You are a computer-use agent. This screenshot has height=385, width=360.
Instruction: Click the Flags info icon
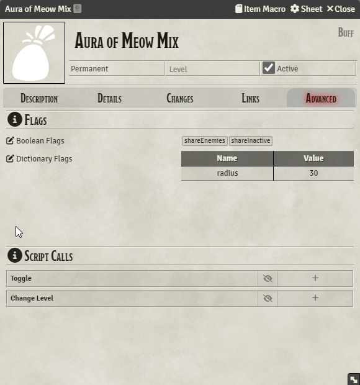click(15, 119)
